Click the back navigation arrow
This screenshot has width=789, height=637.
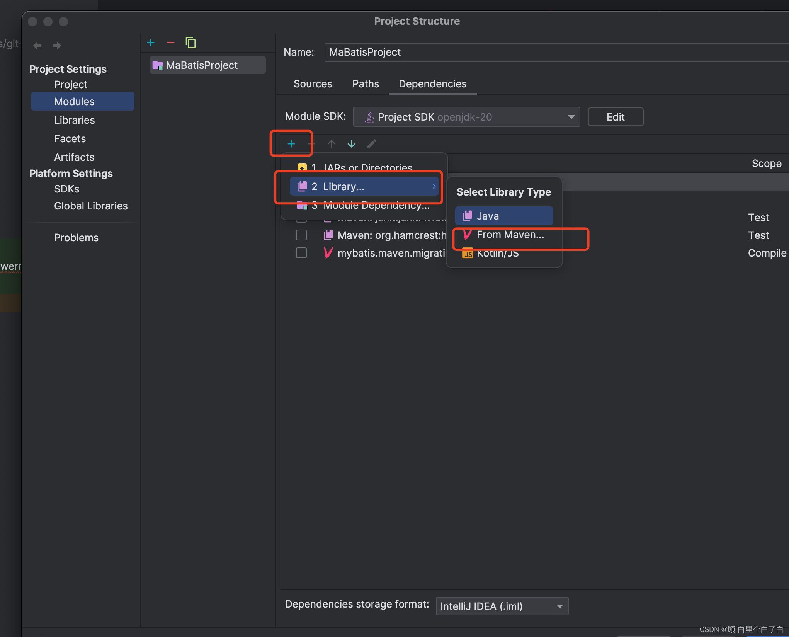pos(37,45)
